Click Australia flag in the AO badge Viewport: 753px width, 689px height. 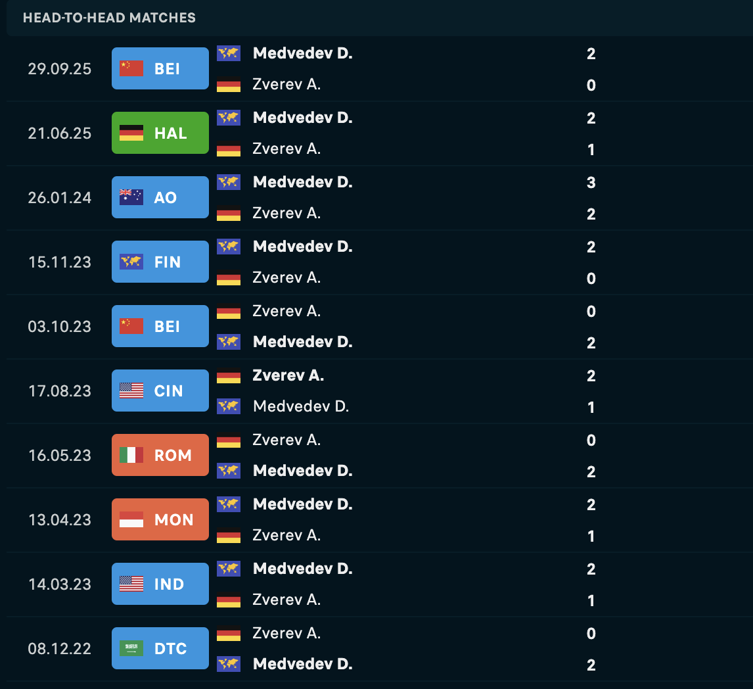tap(131, 197)
